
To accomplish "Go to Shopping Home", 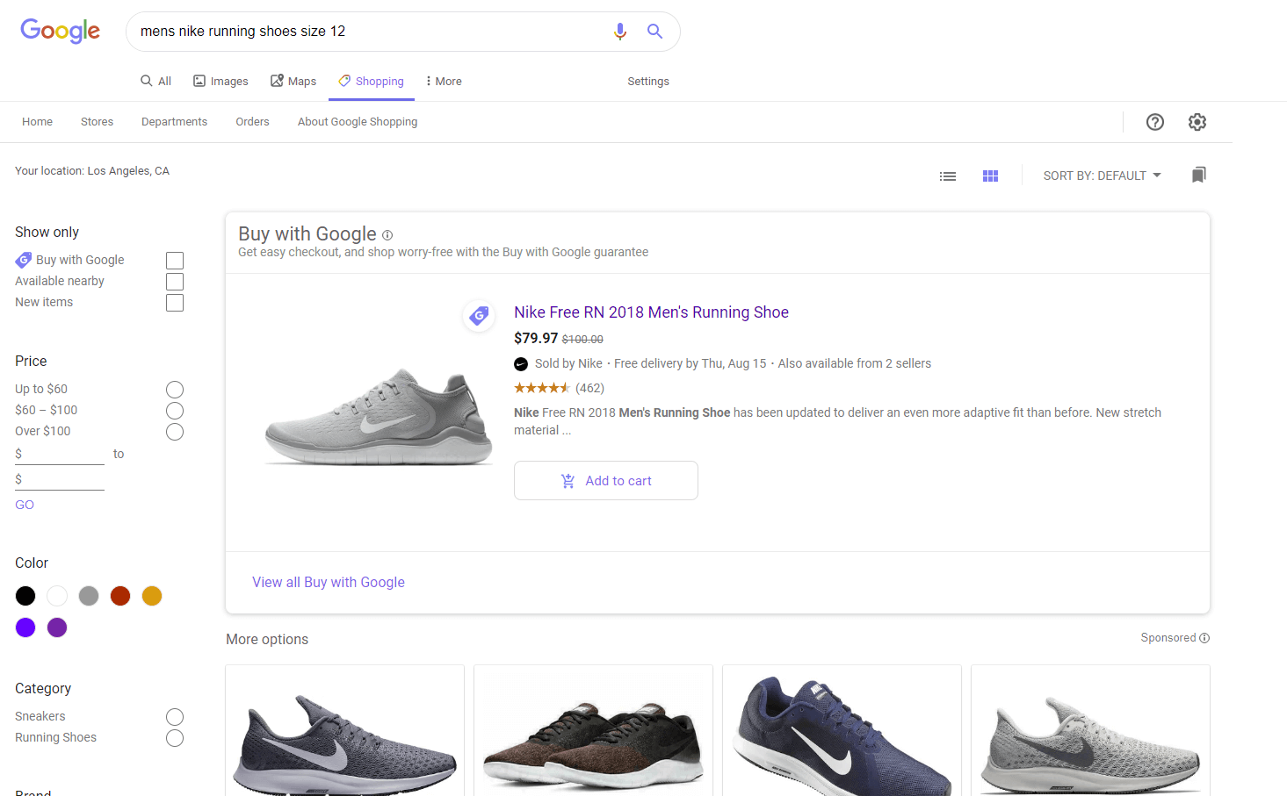I will pos(37,122).
